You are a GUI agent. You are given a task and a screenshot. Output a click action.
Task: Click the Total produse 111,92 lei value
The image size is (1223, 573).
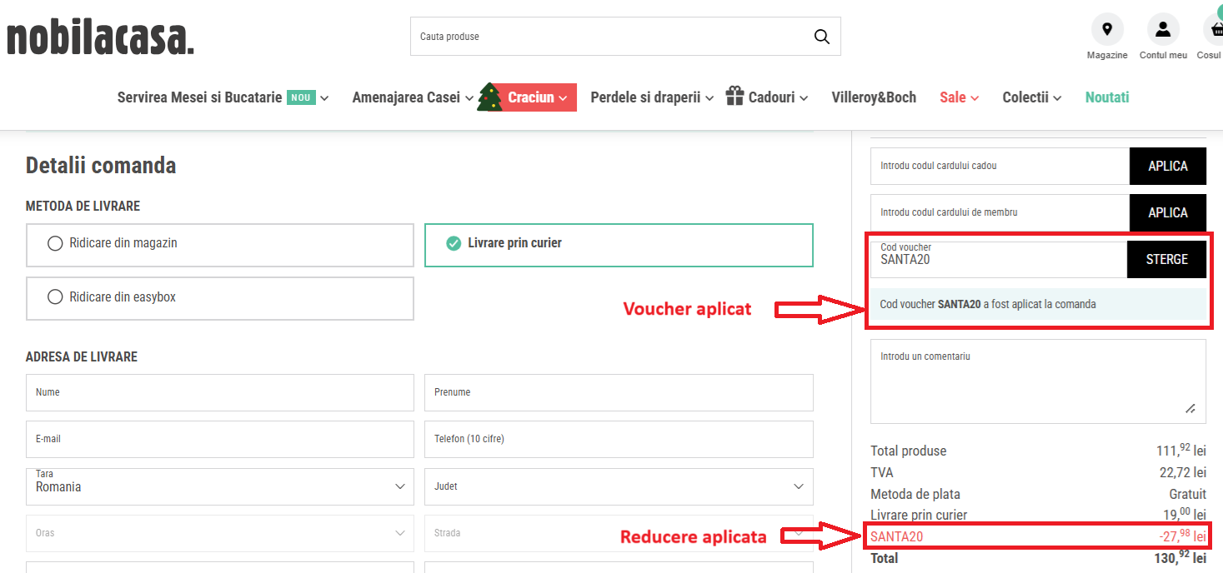pos(1180,450)
